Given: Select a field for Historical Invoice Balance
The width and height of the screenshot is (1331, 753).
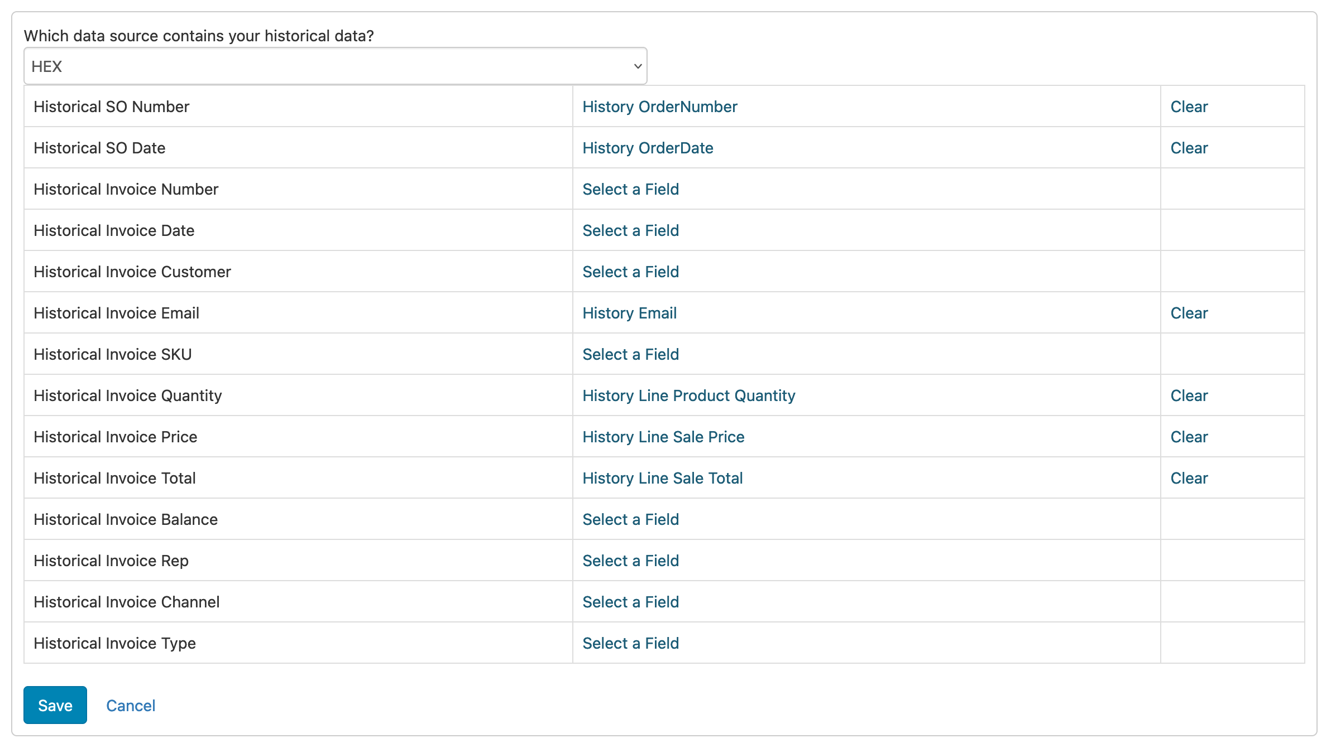Looking at the screenshot, I should pos(630,519).
